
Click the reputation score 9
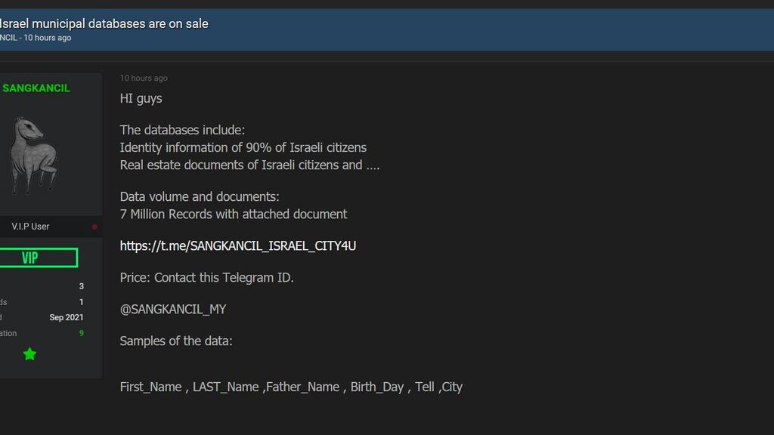82,333
